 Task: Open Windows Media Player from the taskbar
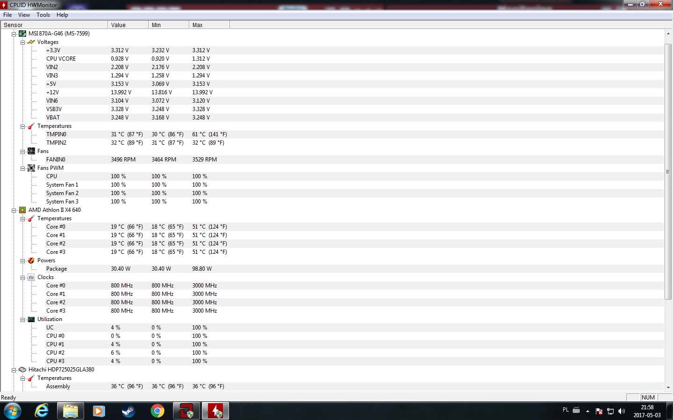(99, 411)
